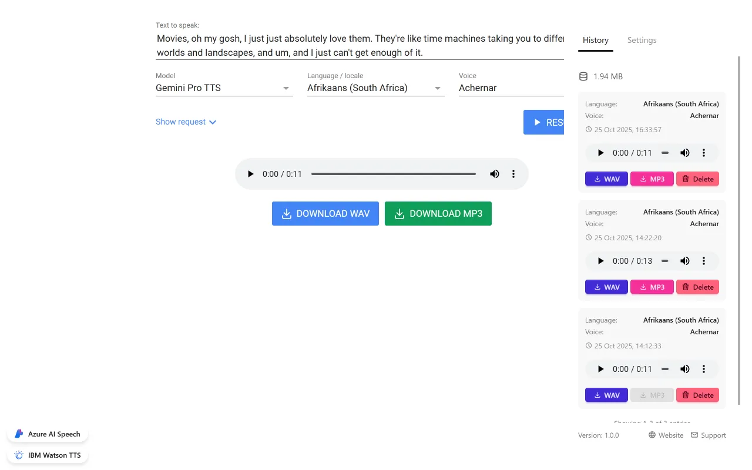Select the History tab

tap(595, 40)
